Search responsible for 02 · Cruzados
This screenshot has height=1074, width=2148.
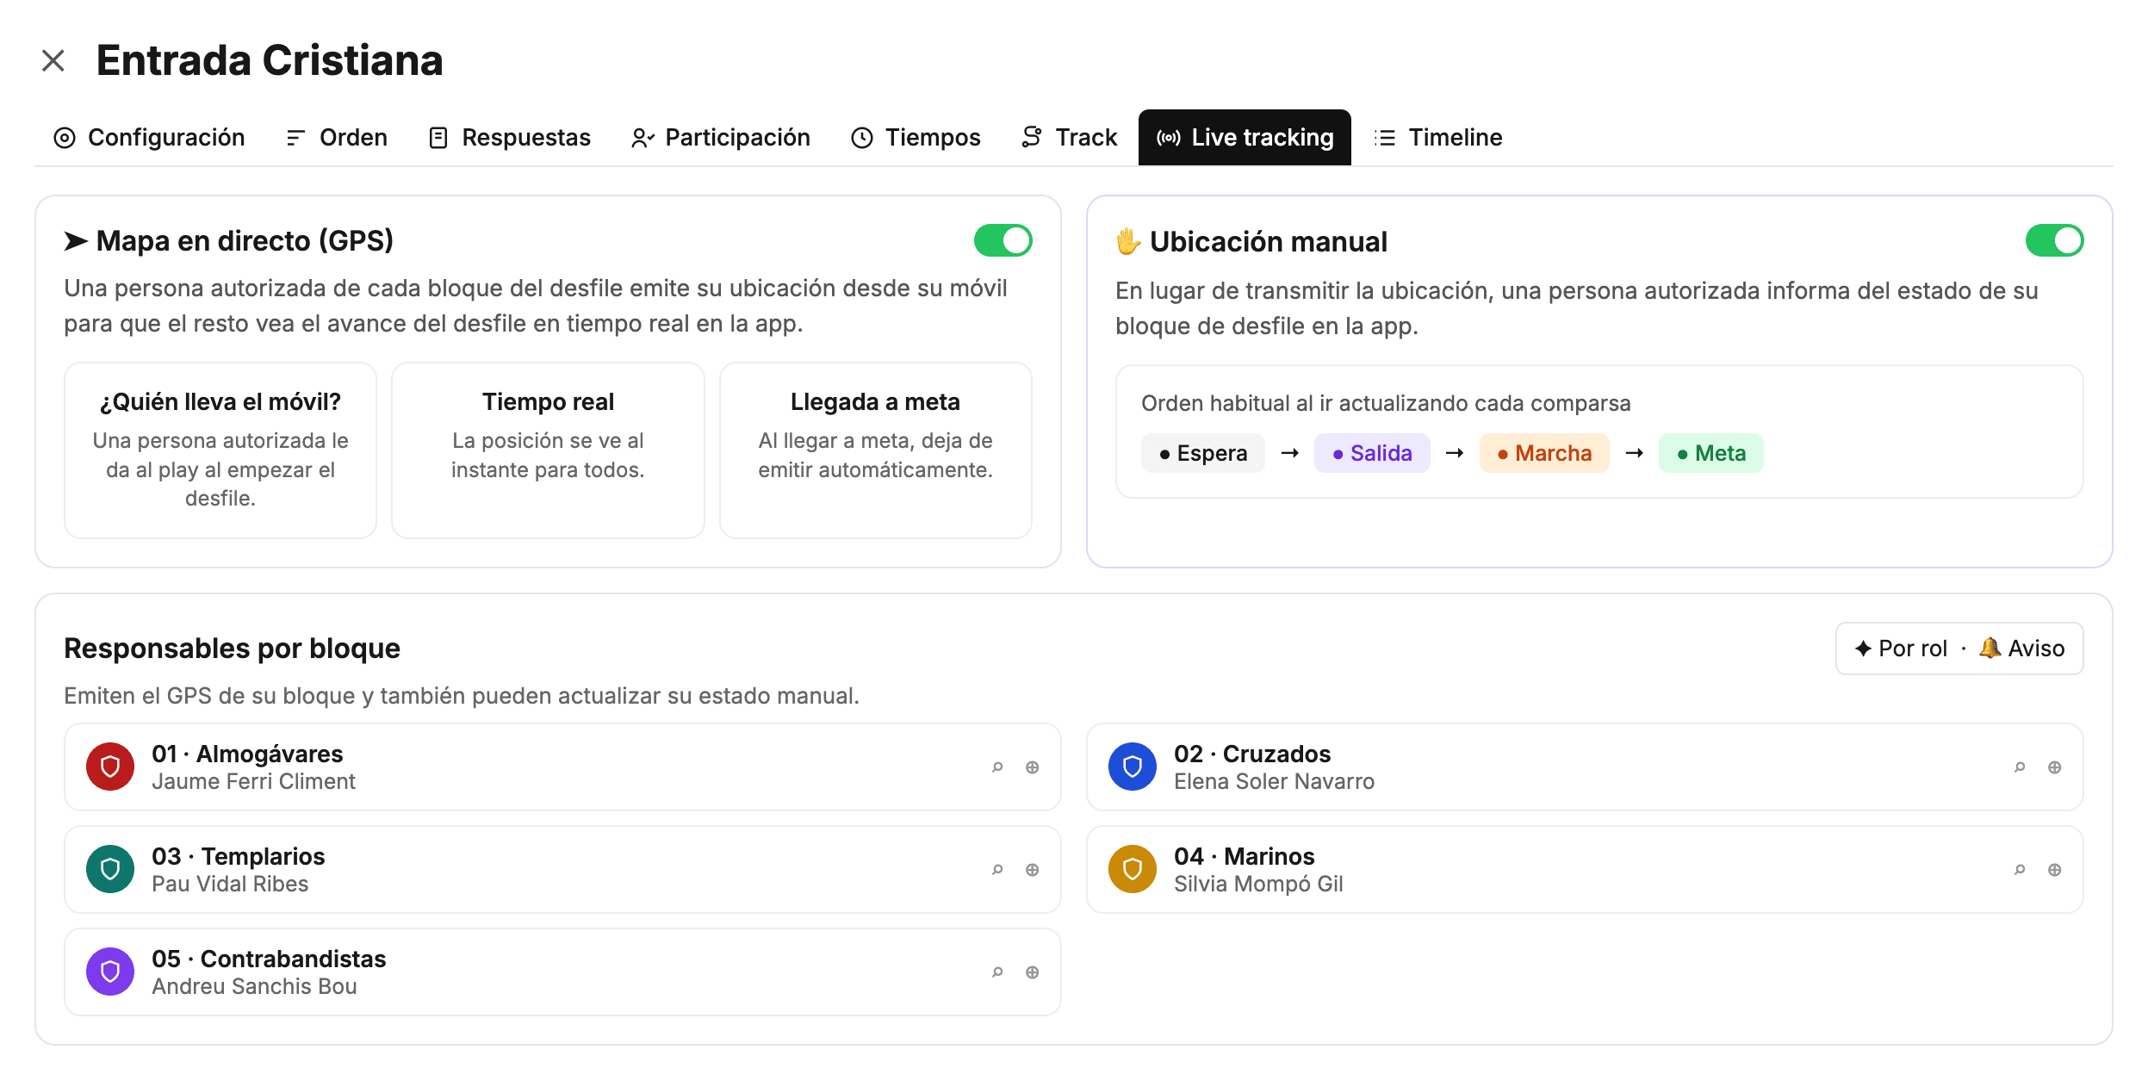[2020, 767]
